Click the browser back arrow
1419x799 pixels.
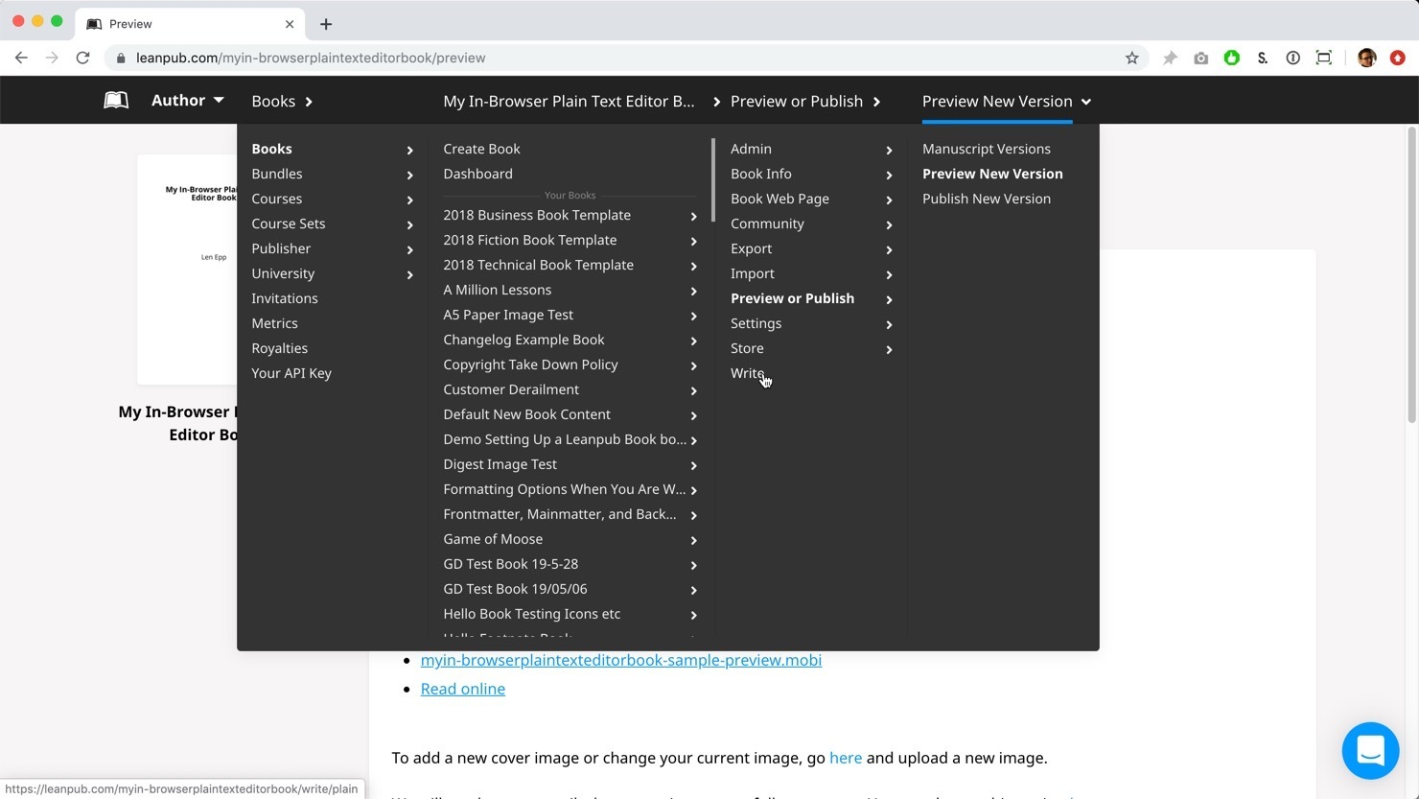[x=21, y=58]
